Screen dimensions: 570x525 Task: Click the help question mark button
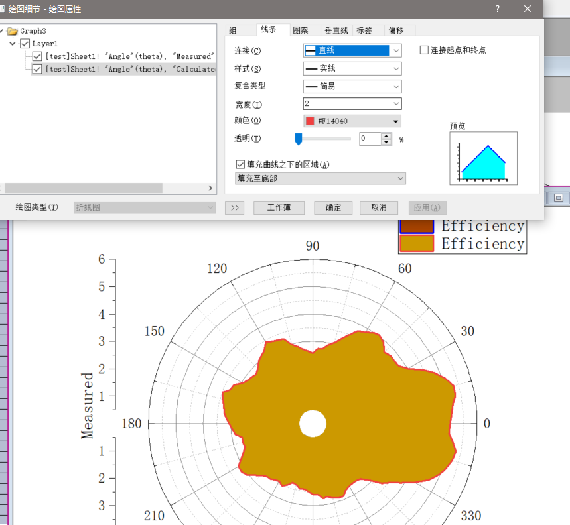[x=497, y=9]
